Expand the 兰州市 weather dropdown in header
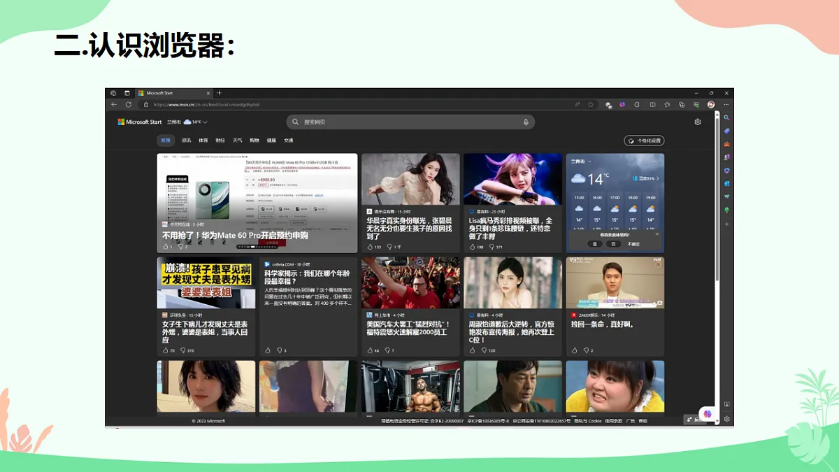The image size is (839, 472). pos(205,122)
